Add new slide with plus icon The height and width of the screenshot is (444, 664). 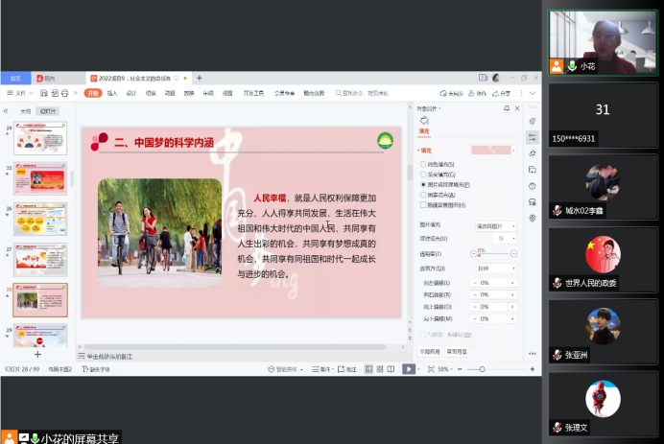point(37,354)
